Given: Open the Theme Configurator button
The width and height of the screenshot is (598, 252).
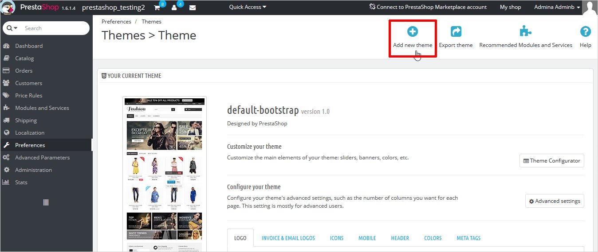Looking at the screenshot, I should pos(552,161).
